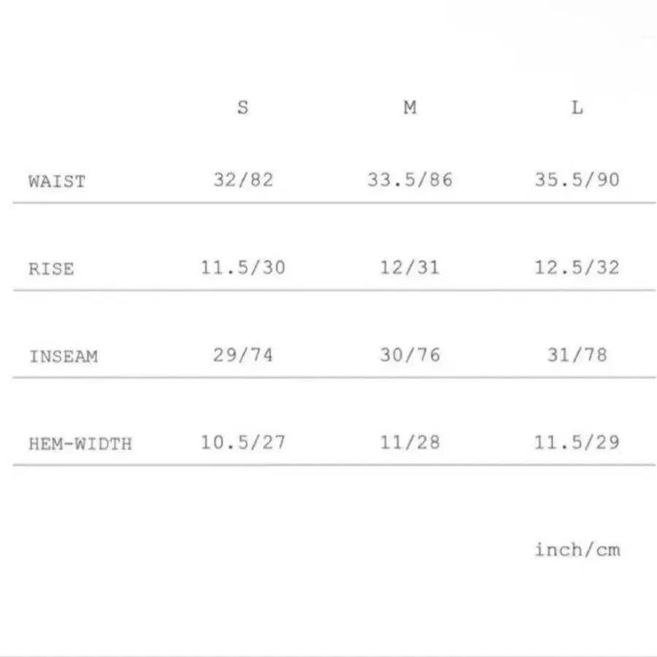The height and width of the screenshot is (657, 657).
Task: Click the 31/78 inseam measurement
Action: [x=577, y=355]
